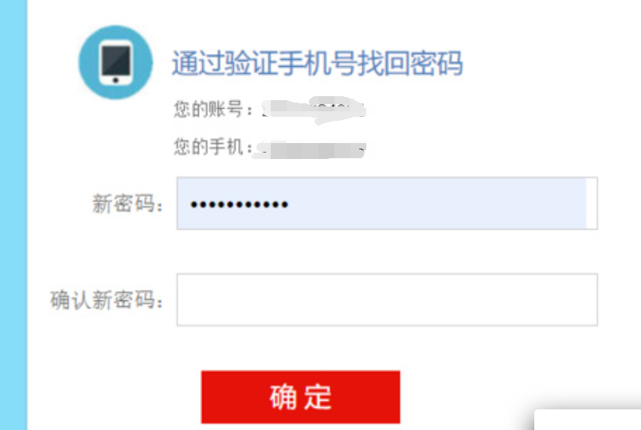
Task: Select the 通过验证手机号找回密码 heading
Action: point(317,64)
